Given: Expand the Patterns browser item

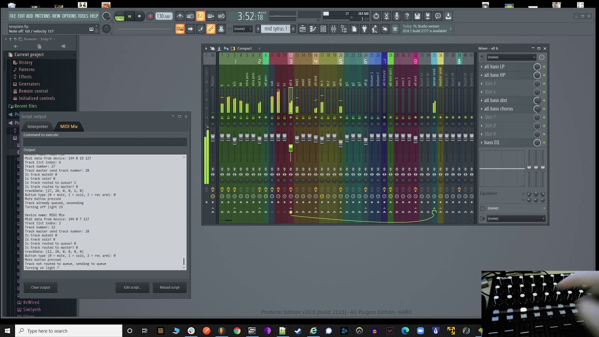Looking at the screenshot, I should [26, 69].
